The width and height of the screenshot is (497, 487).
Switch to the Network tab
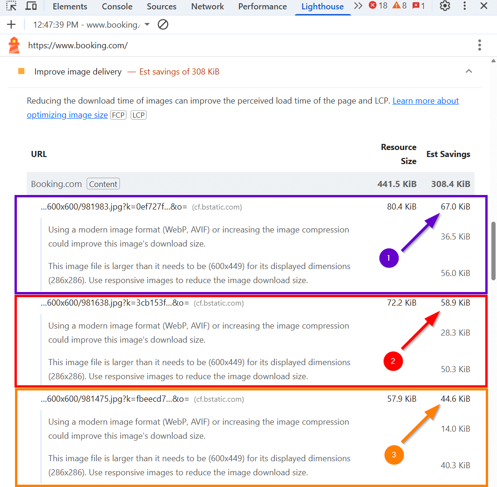[207, 7]
